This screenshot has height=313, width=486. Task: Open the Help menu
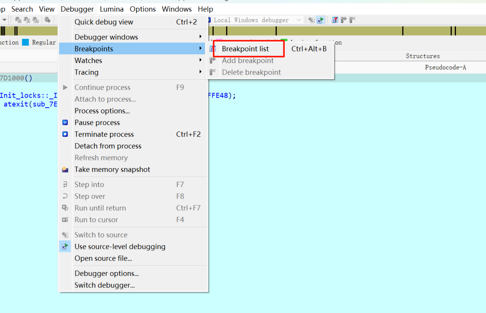205,9
